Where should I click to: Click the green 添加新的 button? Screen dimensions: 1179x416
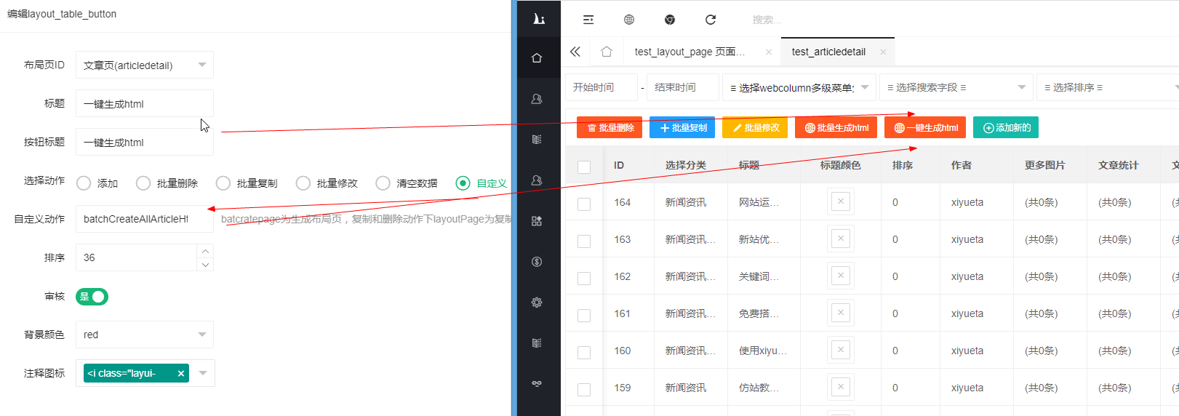click(1006, 128)
